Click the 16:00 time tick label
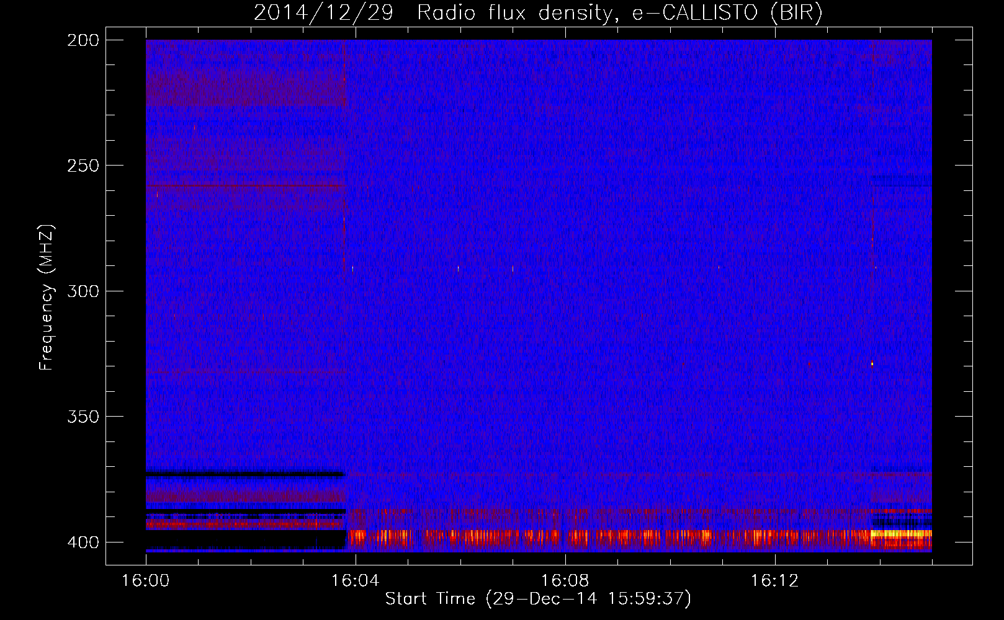1004x620 pixels. click(x=145, y=580)
